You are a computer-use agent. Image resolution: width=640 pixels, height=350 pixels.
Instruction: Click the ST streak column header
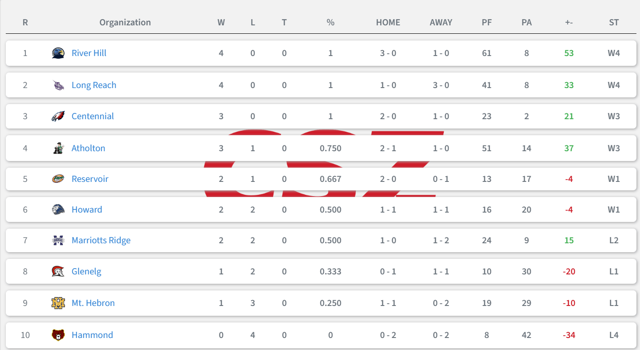pyautogui.click(x=614, y=22)
